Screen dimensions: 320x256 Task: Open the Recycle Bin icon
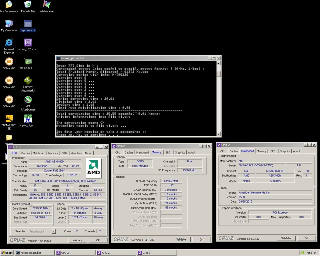tap(28, 7)
